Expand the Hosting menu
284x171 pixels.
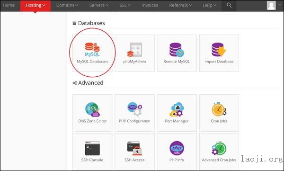tap(35, 5)
